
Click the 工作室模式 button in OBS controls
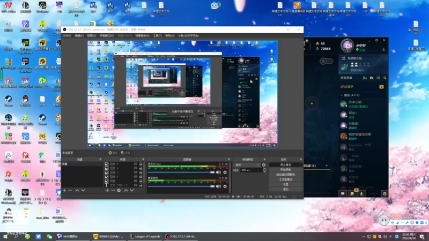click(x=286, y=179)
